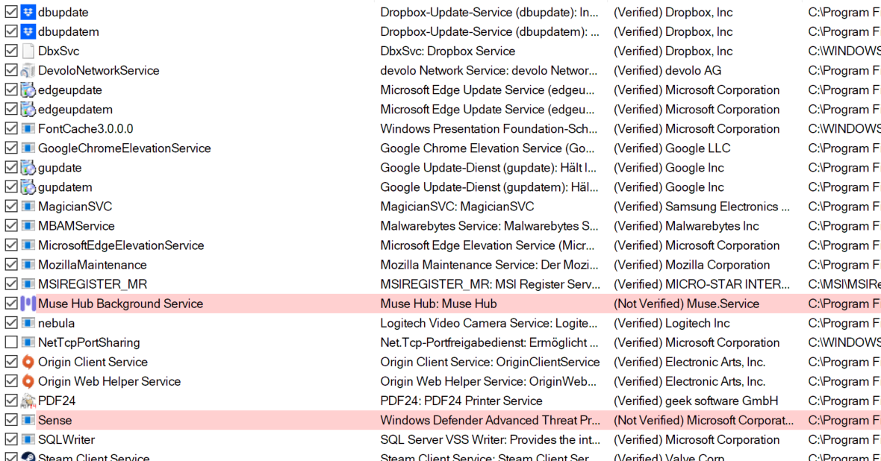881x461 pixels.
Task: Toggle the gupdate checkbox off
Action: tap(11, 168)
